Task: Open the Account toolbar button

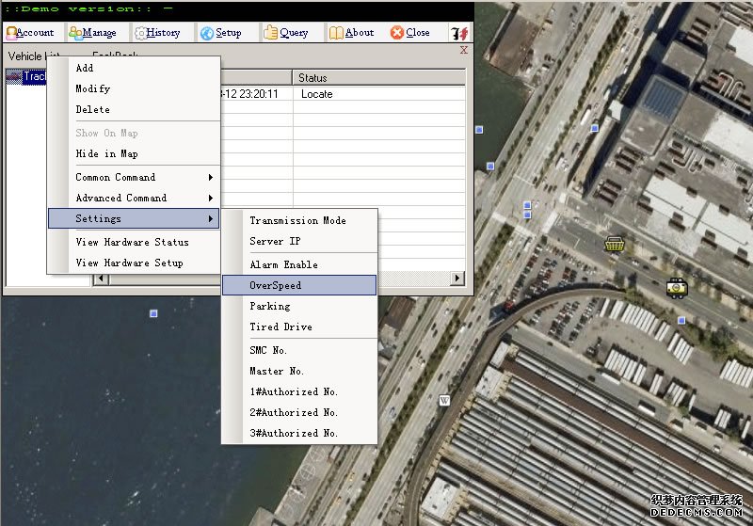Action: 30,33
